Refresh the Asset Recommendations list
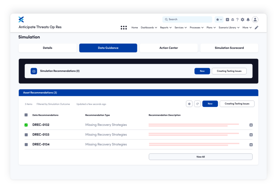278x188 pixels. [197, 104]
